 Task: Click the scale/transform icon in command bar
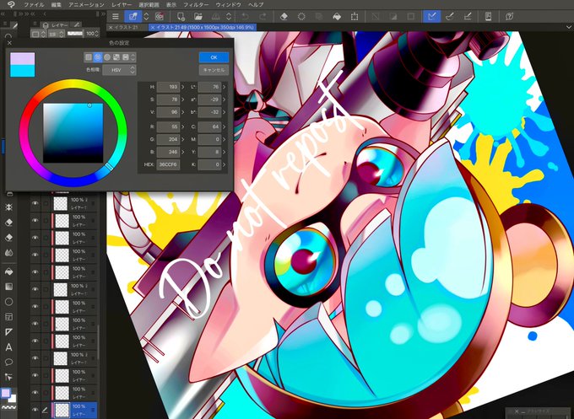[x=355, y=17]
